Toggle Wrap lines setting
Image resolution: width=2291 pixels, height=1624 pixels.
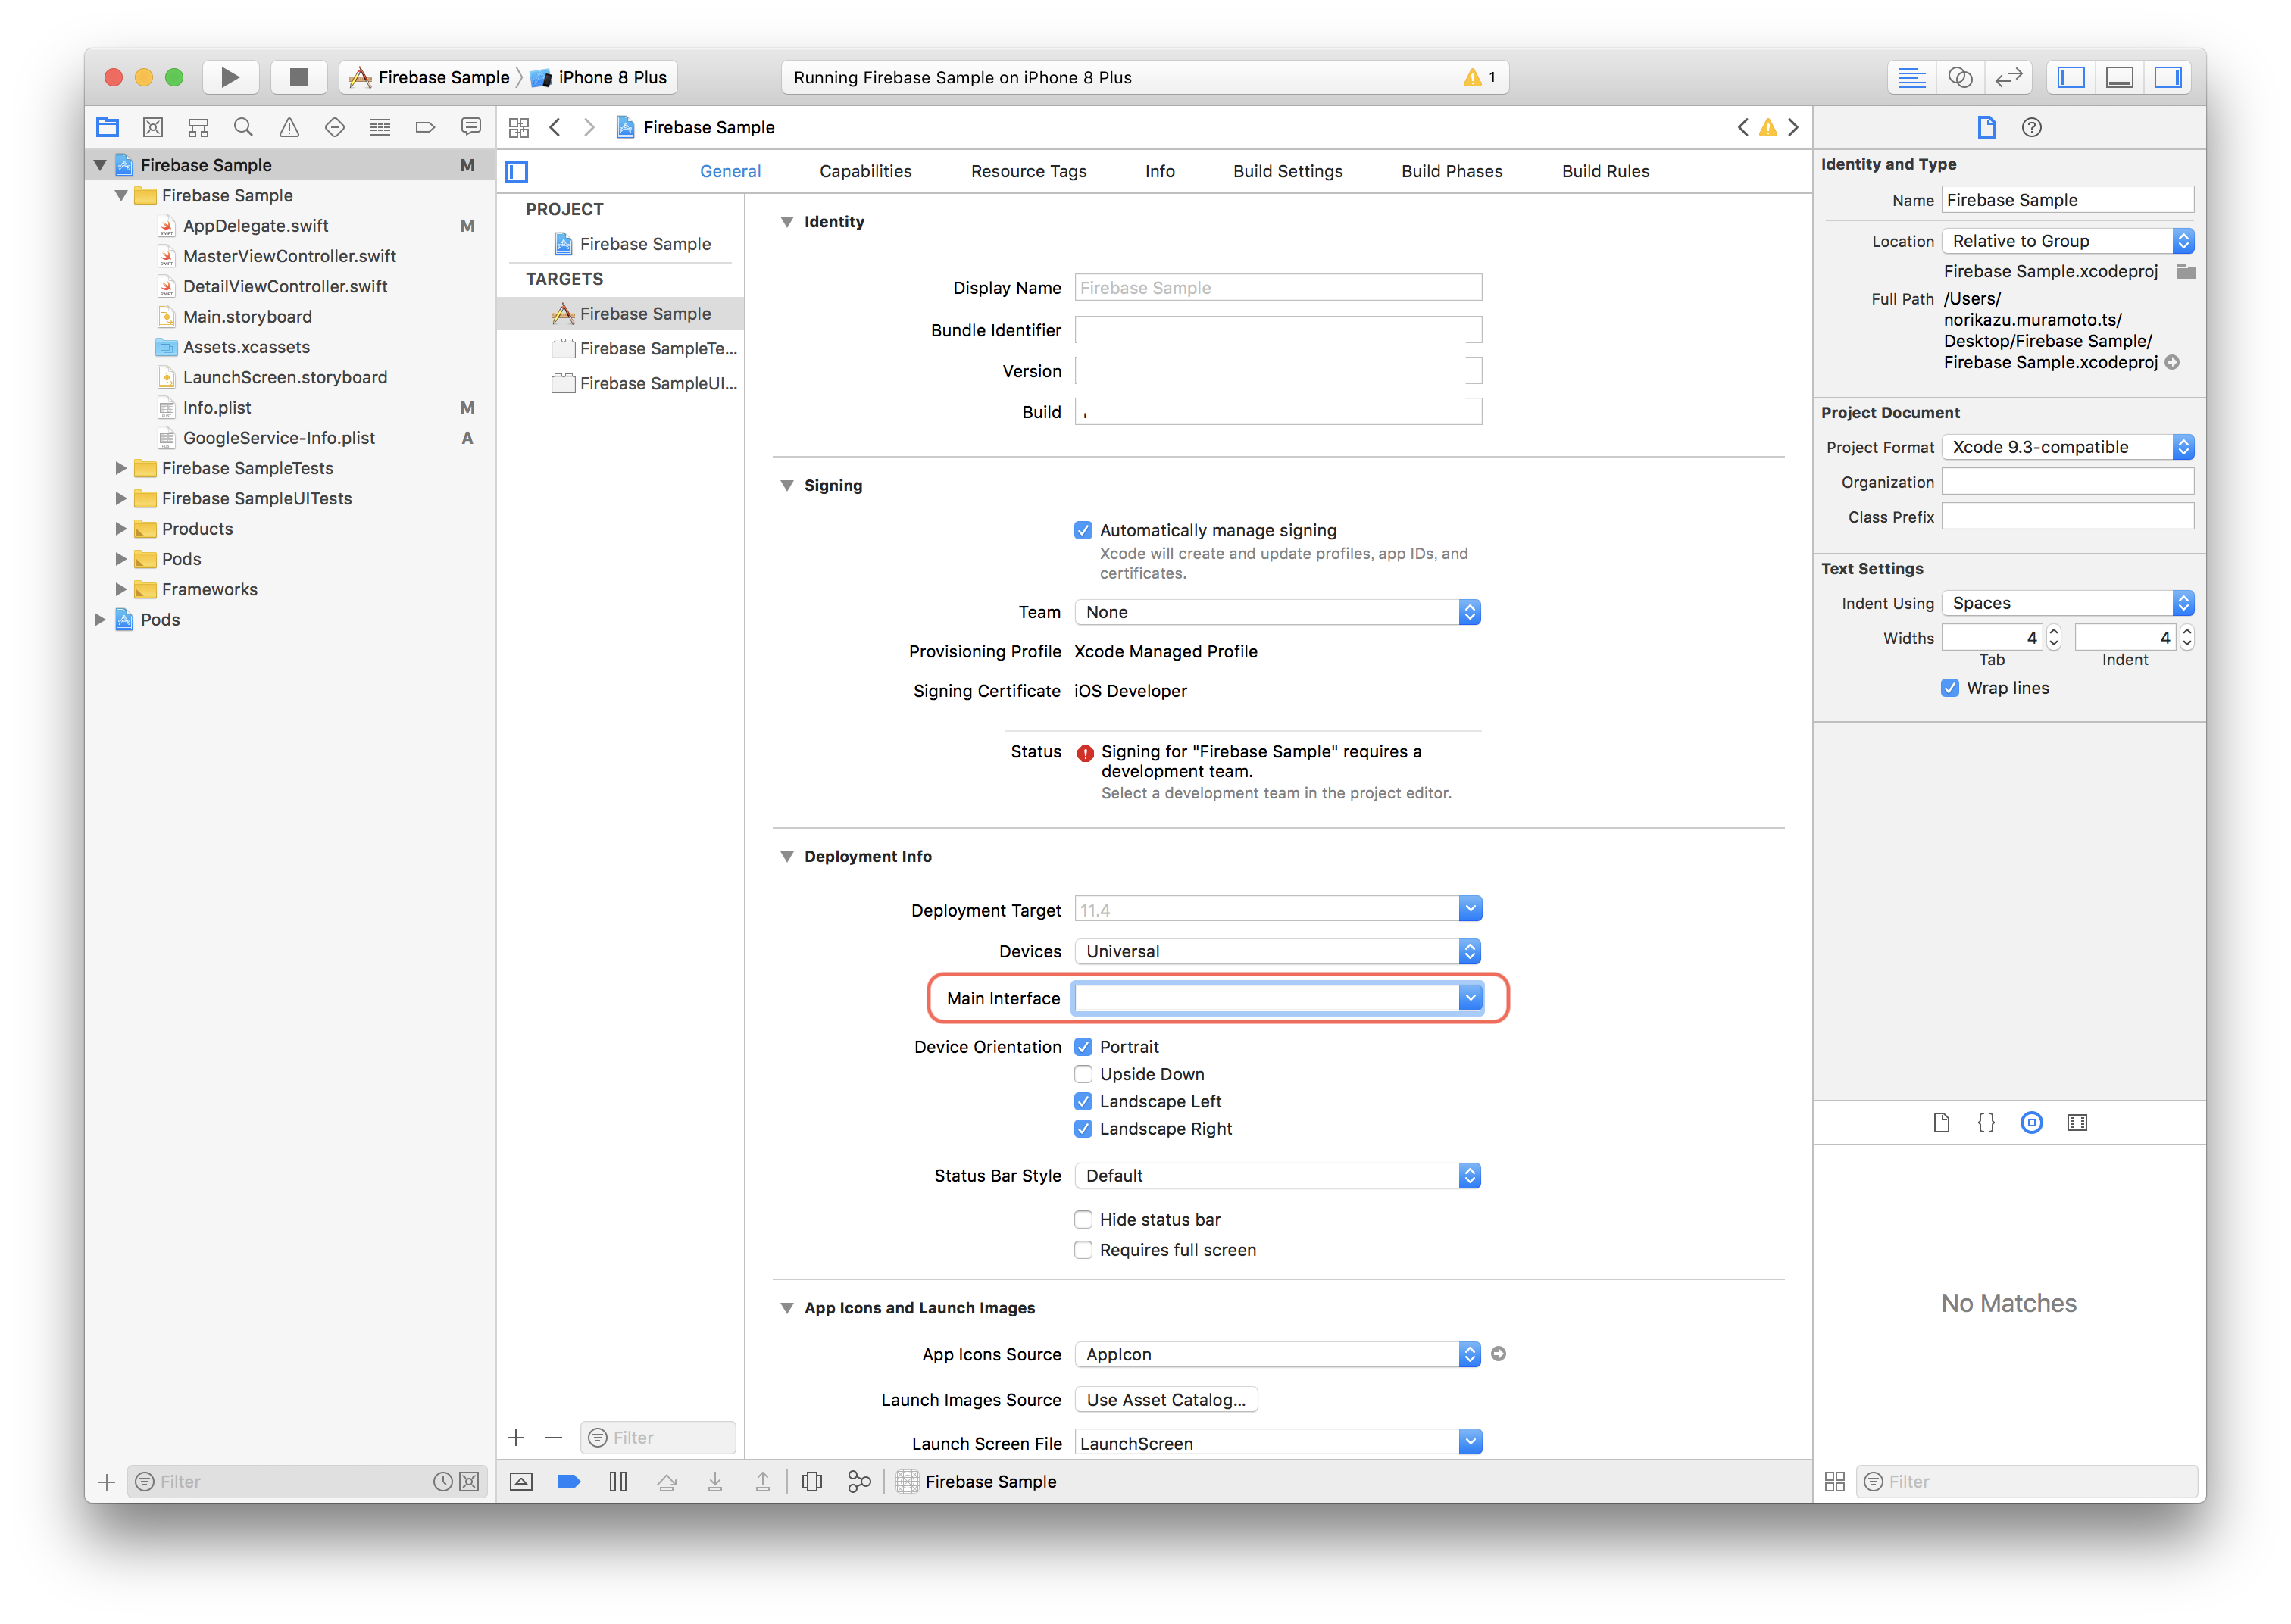coord(1950,688)
